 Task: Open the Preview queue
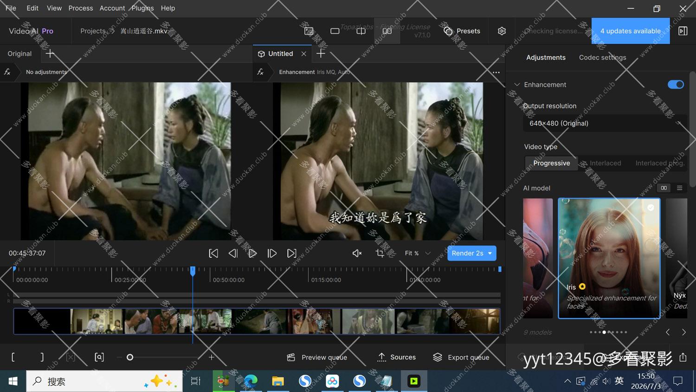(317, 357)
